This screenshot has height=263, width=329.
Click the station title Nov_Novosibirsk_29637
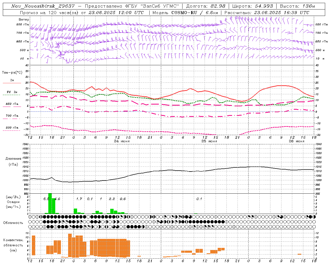click(x=43, y=6)
